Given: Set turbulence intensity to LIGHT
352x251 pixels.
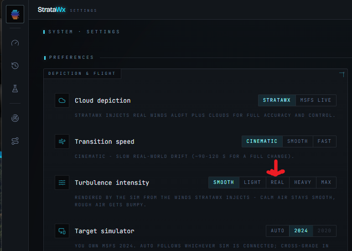Looking at the screenshot, I should point(252,183).
